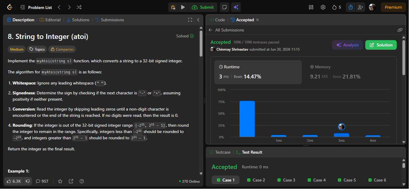This screenshot has width=409, height=189.
Task: Open the help question mark icon
Action: tap(82, 181)
